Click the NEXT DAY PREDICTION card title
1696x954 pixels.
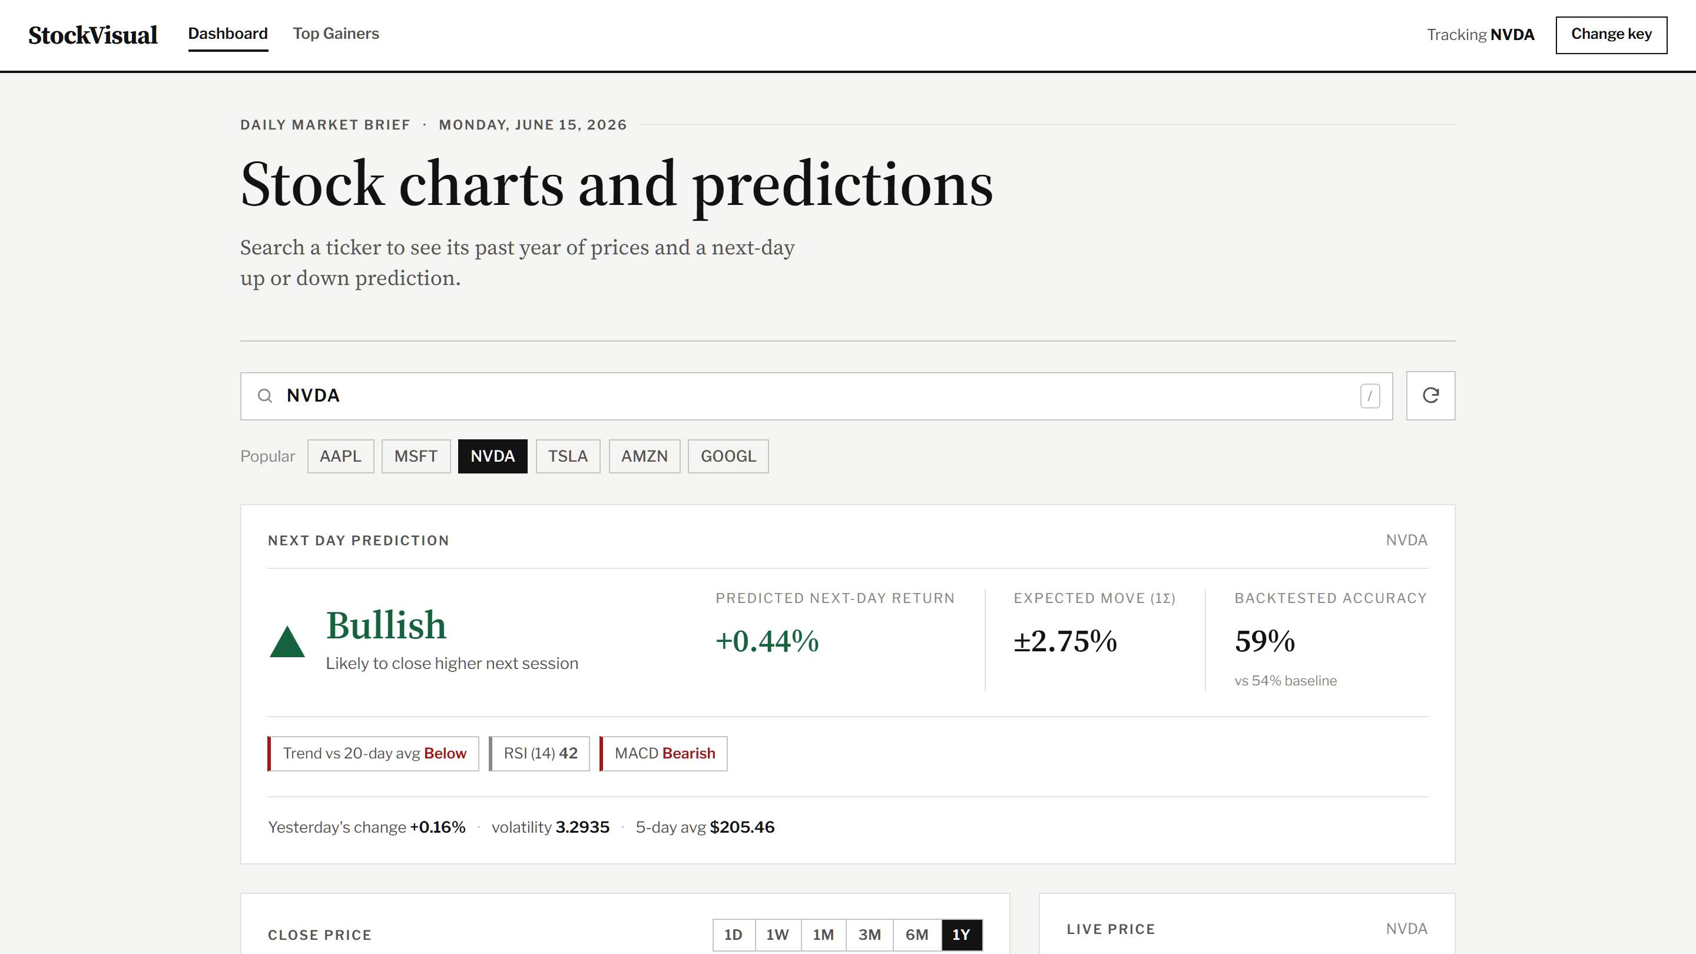[358, 541]
